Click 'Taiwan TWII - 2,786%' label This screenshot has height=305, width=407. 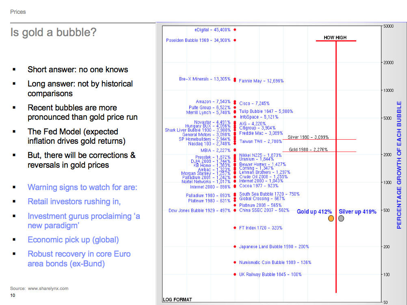click(x=261, y=141)
